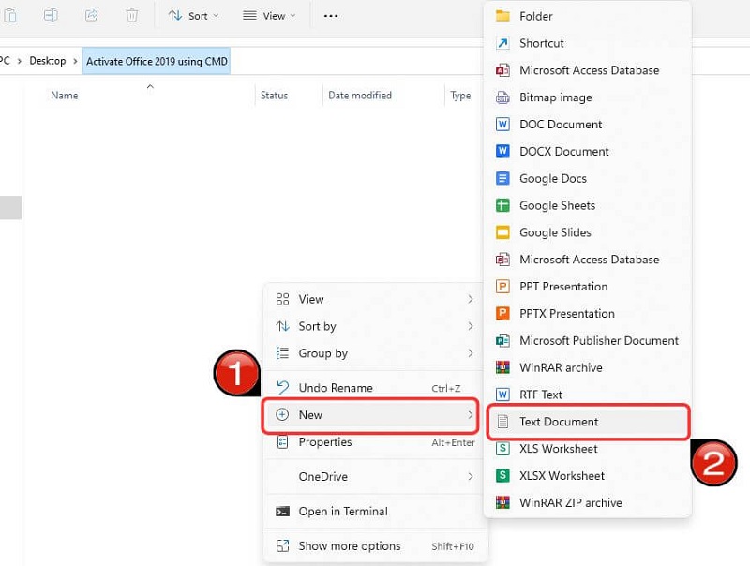Create a new Google Sheets file
Screen dimensions: 750x566
point(588,205)
